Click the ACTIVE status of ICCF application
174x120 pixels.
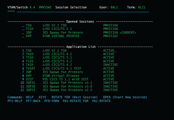tap(109, 79)
